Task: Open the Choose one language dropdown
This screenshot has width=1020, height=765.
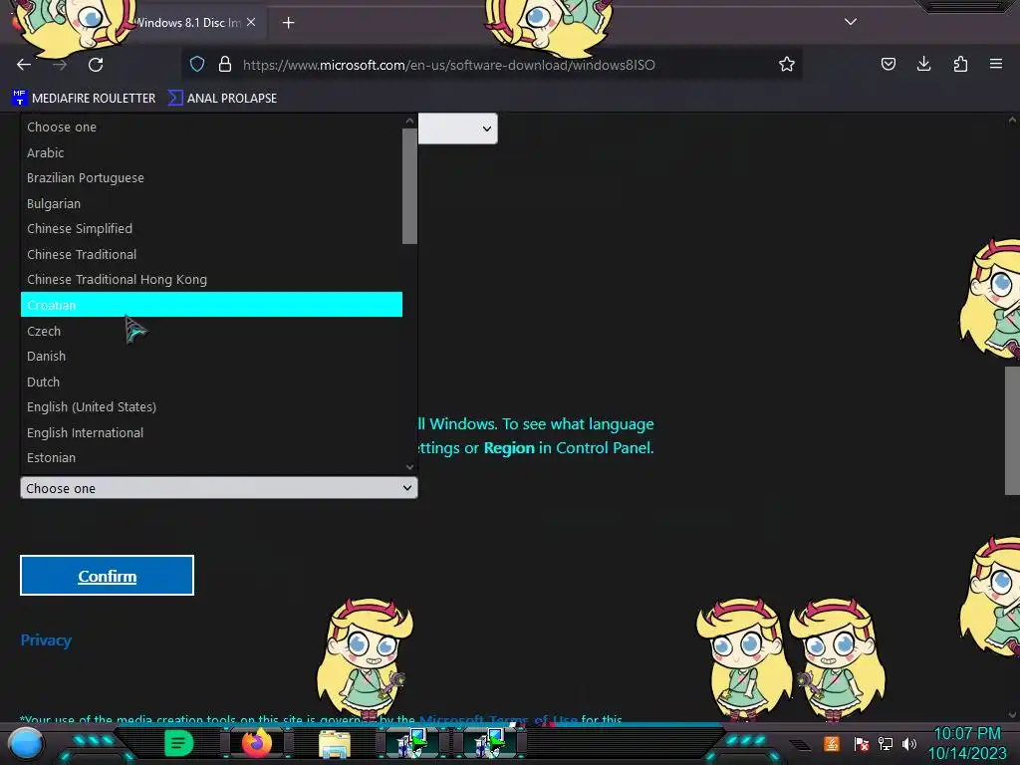Action: tap(218, 488)
